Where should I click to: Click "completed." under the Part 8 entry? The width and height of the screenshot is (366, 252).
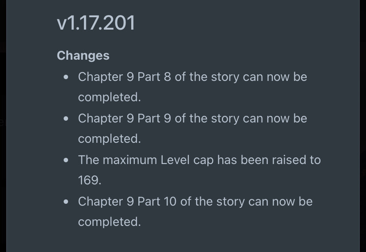point(109,97)
